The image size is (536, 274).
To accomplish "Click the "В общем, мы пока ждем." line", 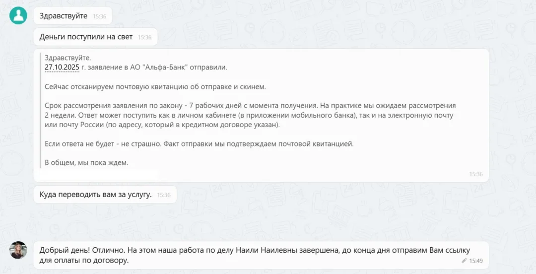I will pyautogui.click(x=86, y=162).
